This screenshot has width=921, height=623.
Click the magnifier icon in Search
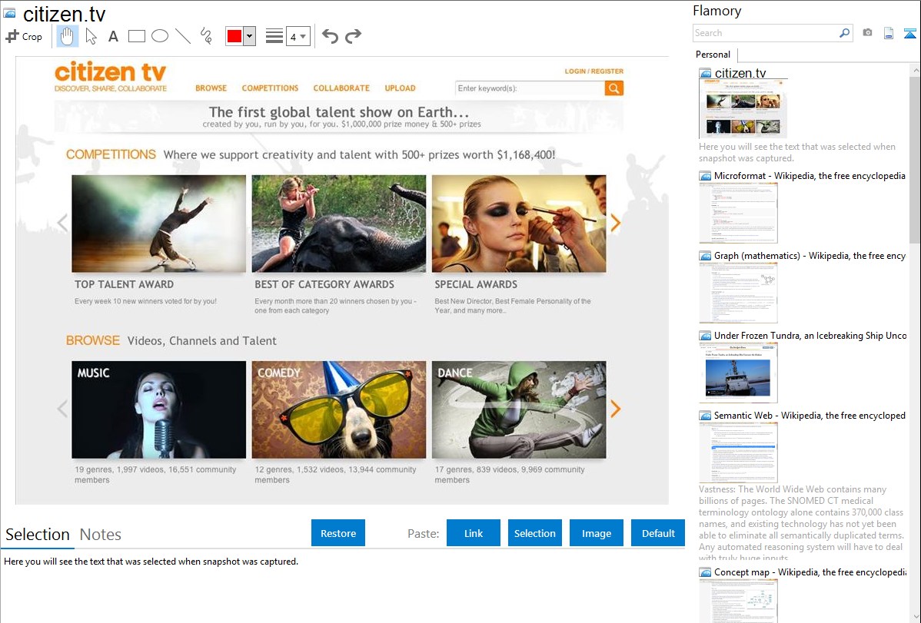844,33
